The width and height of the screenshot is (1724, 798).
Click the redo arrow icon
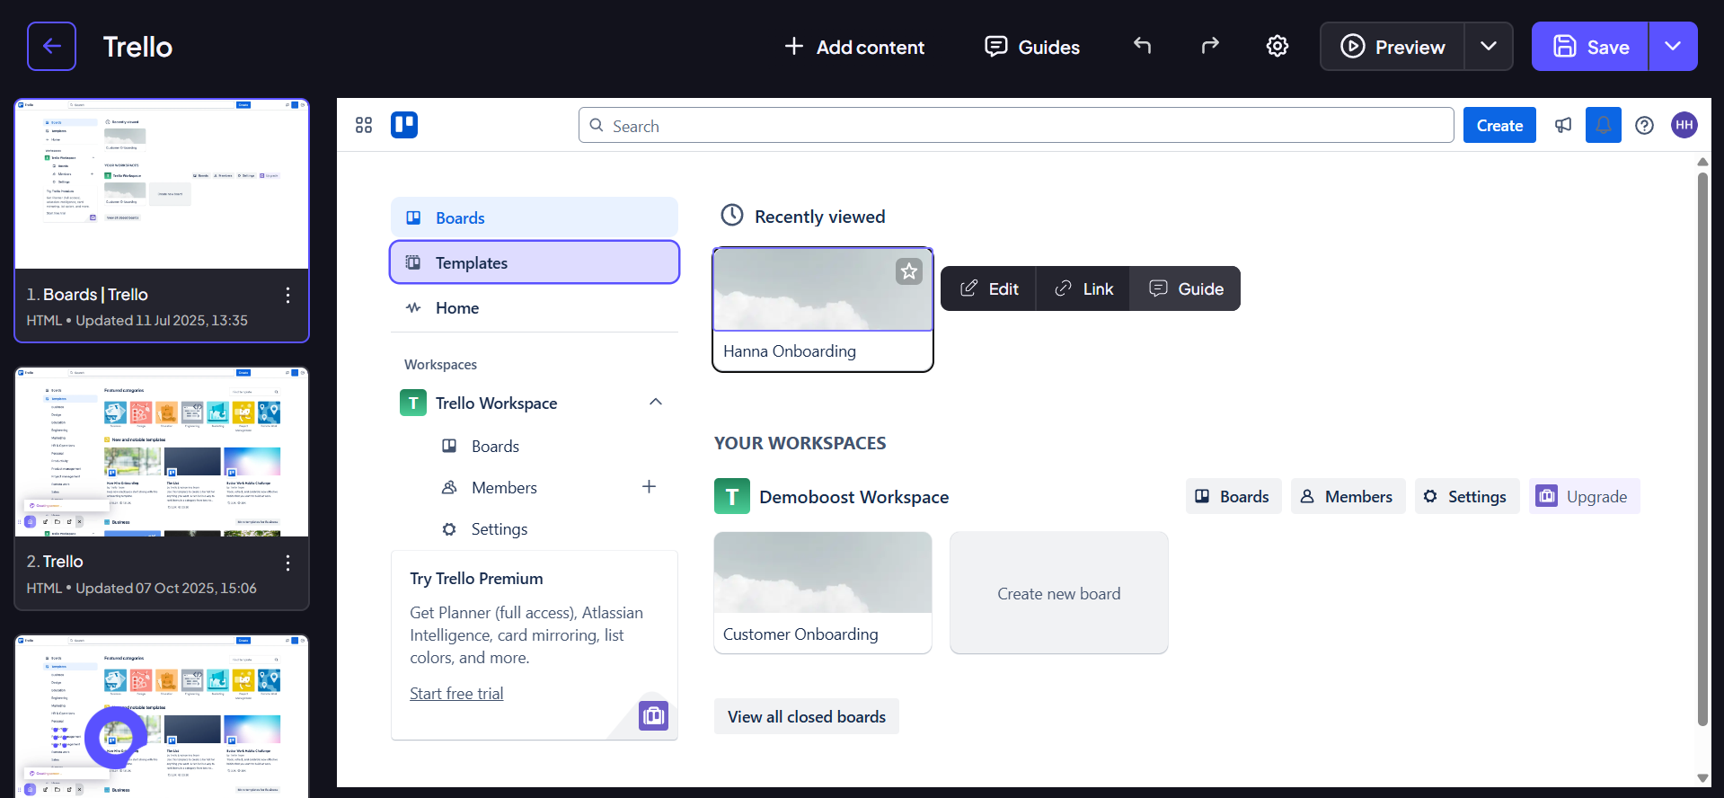(x=1210, y=46)
